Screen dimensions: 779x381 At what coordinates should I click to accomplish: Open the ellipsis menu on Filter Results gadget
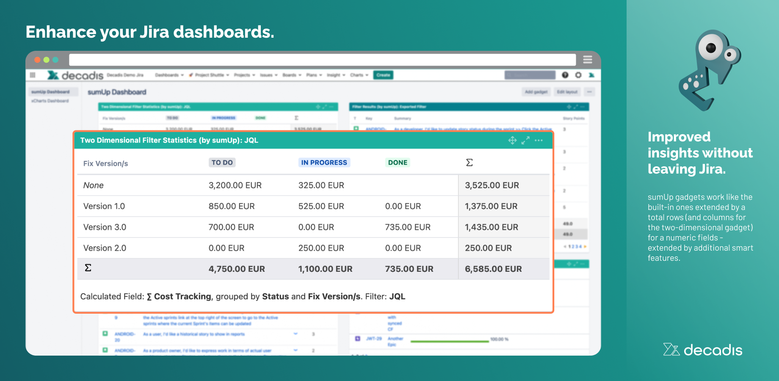[x=583, y=107]
